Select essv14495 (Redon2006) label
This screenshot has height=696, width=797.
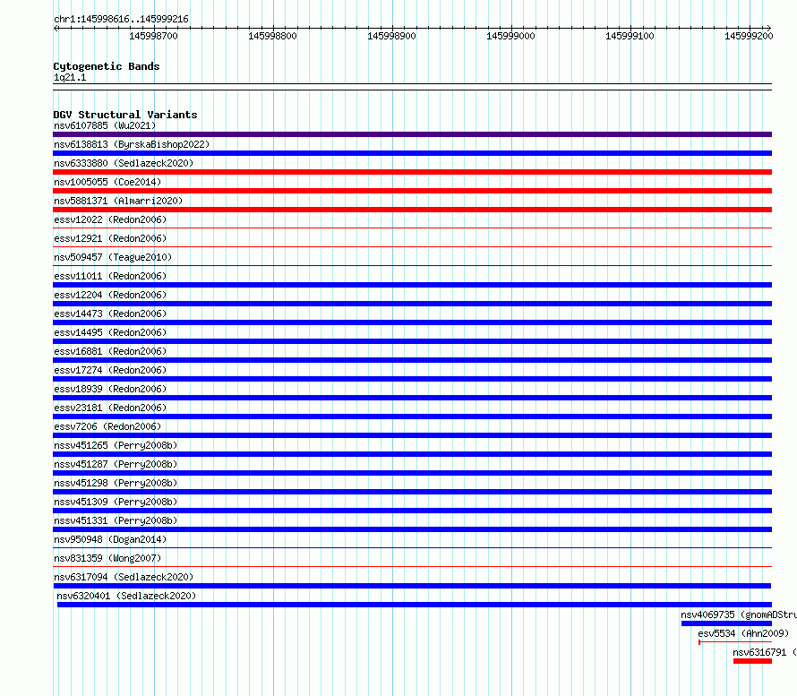pyautogui.click(x=110, y=332)
